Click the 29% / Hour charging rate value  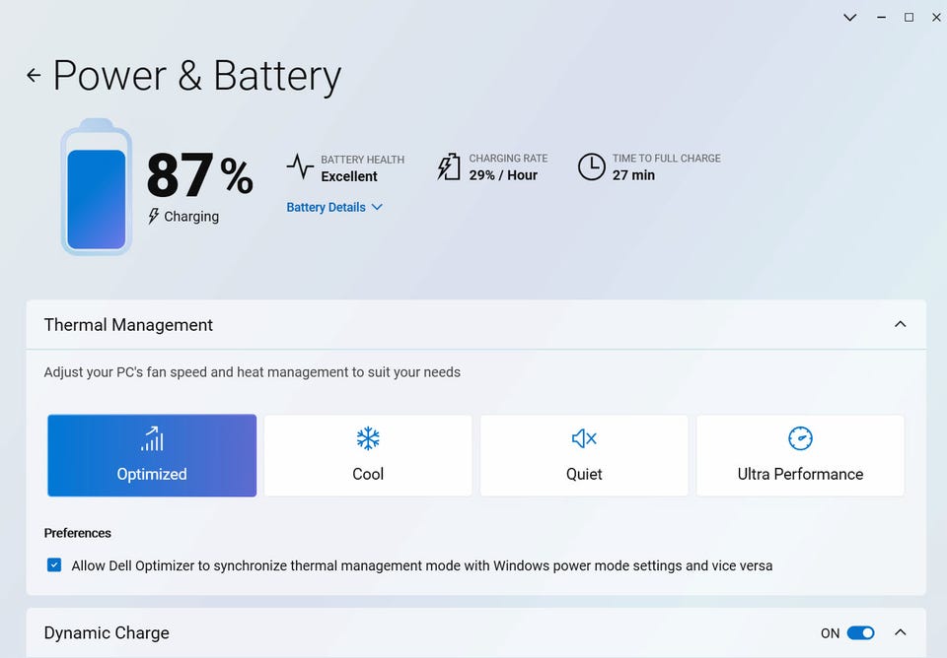[503, 175]
